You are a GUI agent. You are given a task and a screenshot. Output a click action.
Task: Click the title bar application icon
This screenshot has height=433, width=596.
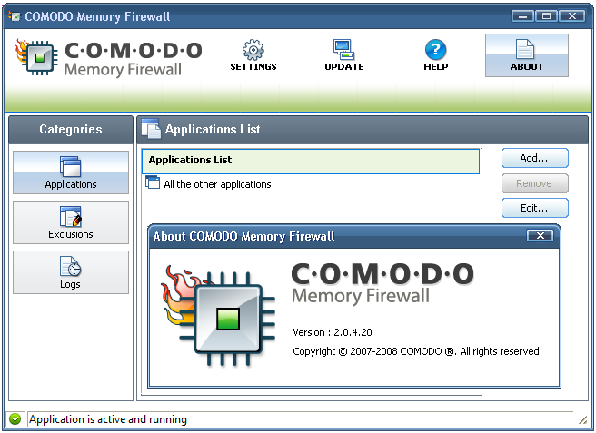(x=15, y=16)
